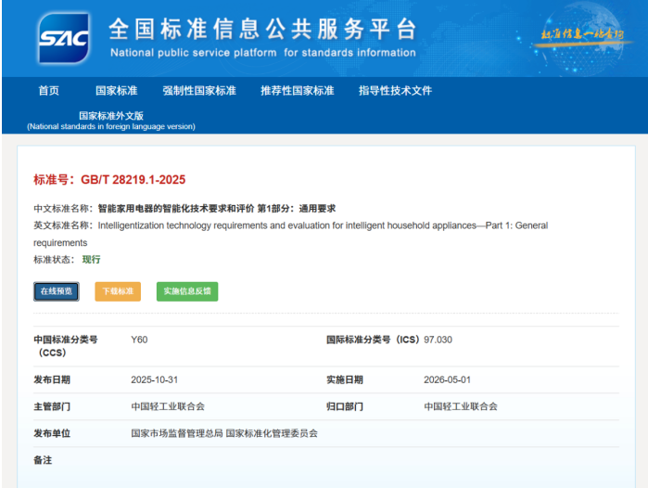The height and width of the screenshot is (488, 648).
Task: Click the green 实施信息反馈 feedback button
Action: point(187,291)
